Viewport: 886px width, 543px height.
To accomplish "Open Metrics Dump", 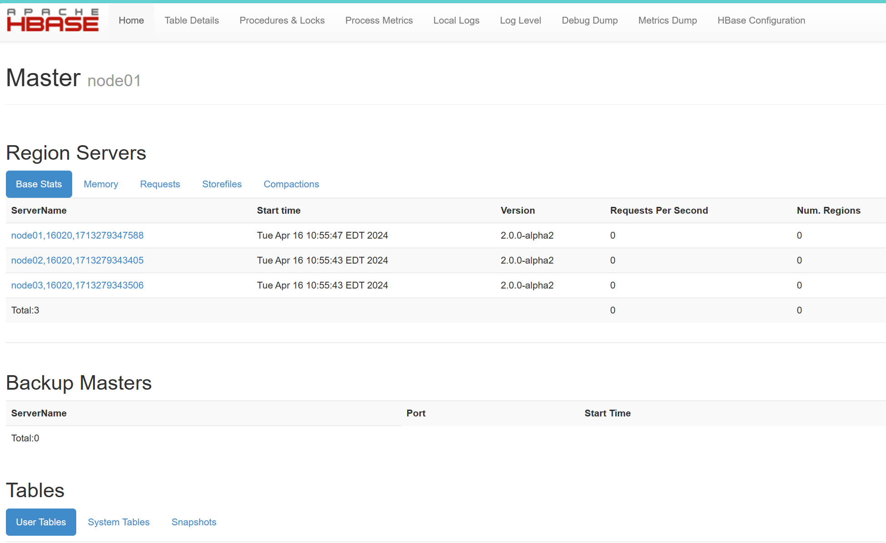I will [x=667, y=20].
